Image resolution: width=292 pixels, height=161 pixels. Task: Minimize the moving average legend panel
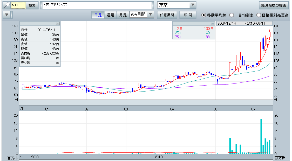[212, 24]
